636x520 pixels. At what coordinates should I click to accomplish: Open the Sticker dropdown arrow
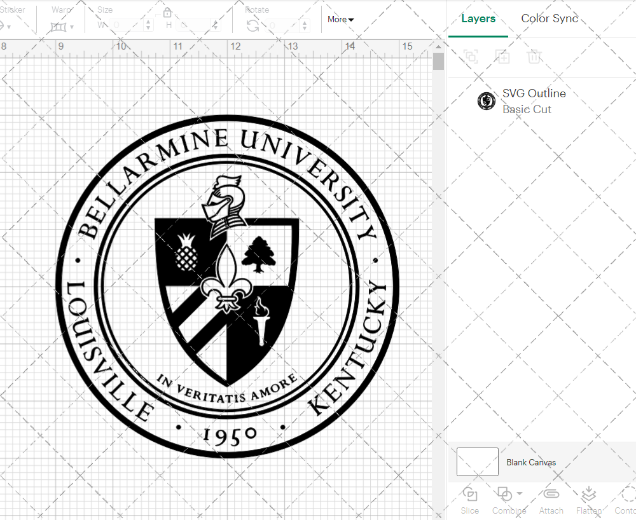pyautogui.click(x=9, y=27)
